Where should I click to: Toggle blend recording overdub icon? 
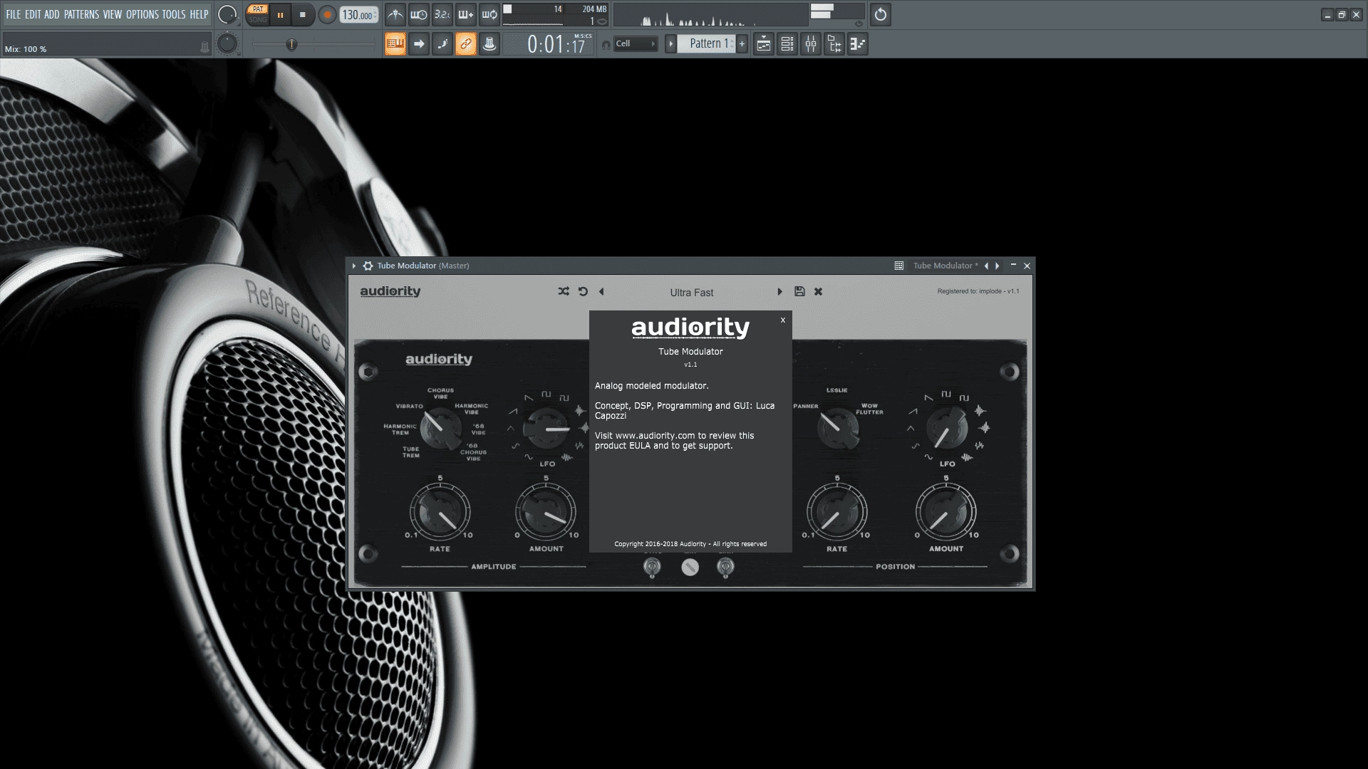point(466,14)
